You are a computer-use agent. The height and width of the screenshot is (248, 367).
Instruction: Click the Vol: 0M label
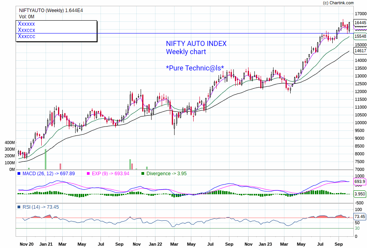tap(26, 17)
